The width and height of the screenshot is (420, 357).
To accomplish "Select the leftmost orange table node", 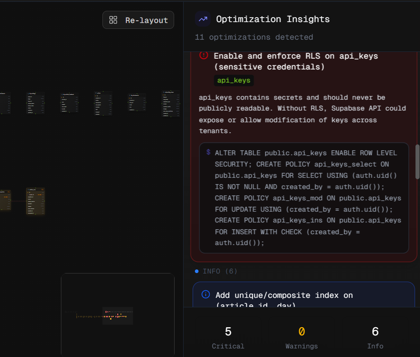I will coord(6,201).
